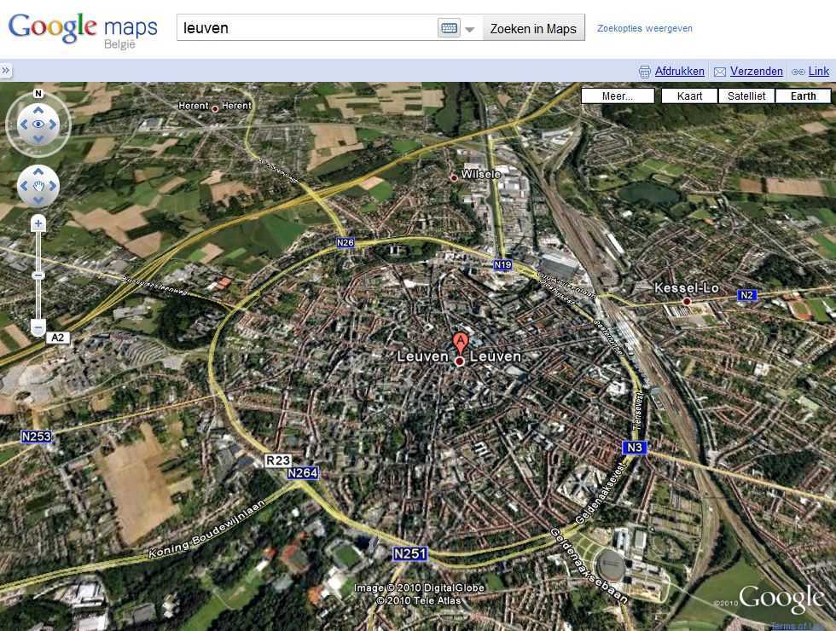
Task: Rotate view right with look control right arrow
Action: pyautogui.click(x=53, y=124)
